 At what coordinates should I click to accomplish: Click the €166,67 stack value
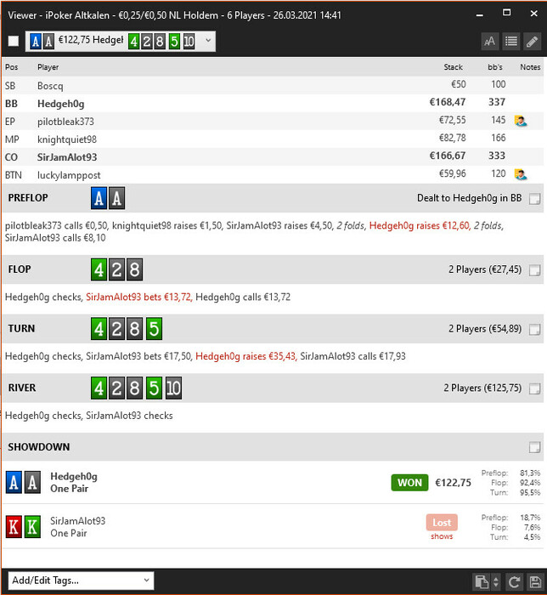448,156
